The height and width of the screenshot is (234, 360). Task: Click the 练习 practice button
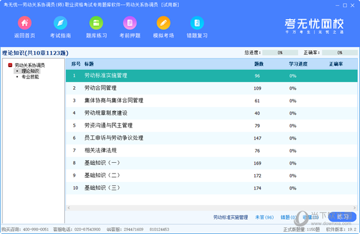(x=343, y=217)
